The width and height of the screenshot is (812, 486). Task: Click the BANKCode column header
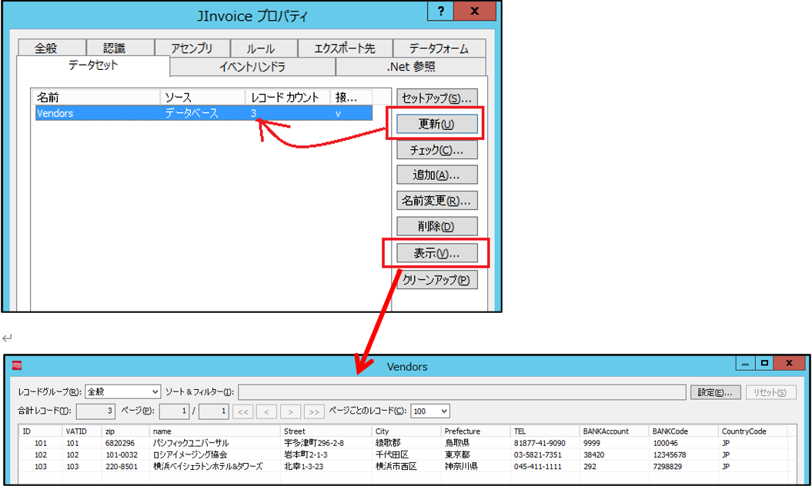pyautogui.click(x=683, y=431)
